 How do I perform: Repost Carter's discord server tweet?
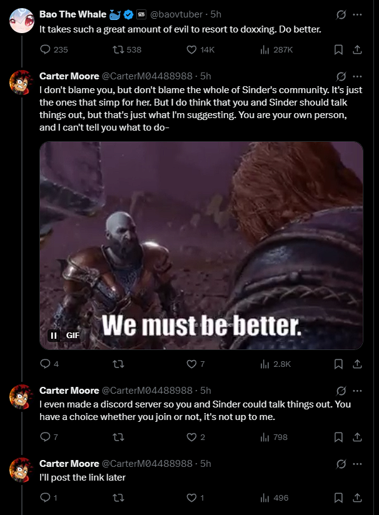(x=118, y=437)
